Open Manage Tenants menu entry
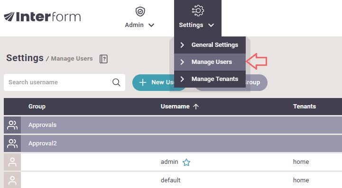Image resolution: width=342 pixels, height=188 pixels. 210,79
